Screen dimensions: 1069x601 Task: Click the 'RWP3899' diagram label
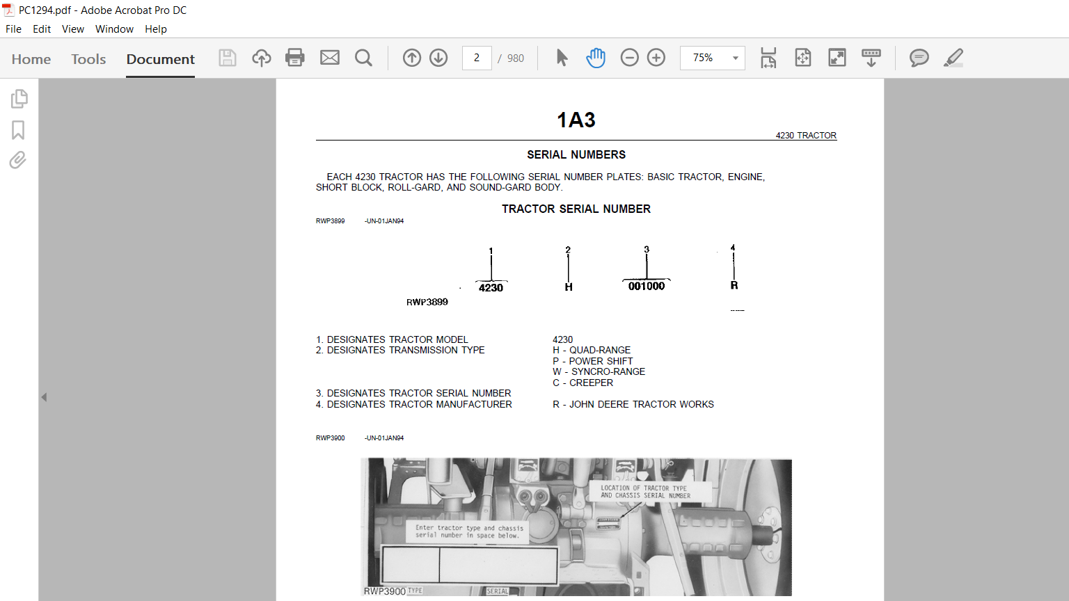click(x=427, y=302)
